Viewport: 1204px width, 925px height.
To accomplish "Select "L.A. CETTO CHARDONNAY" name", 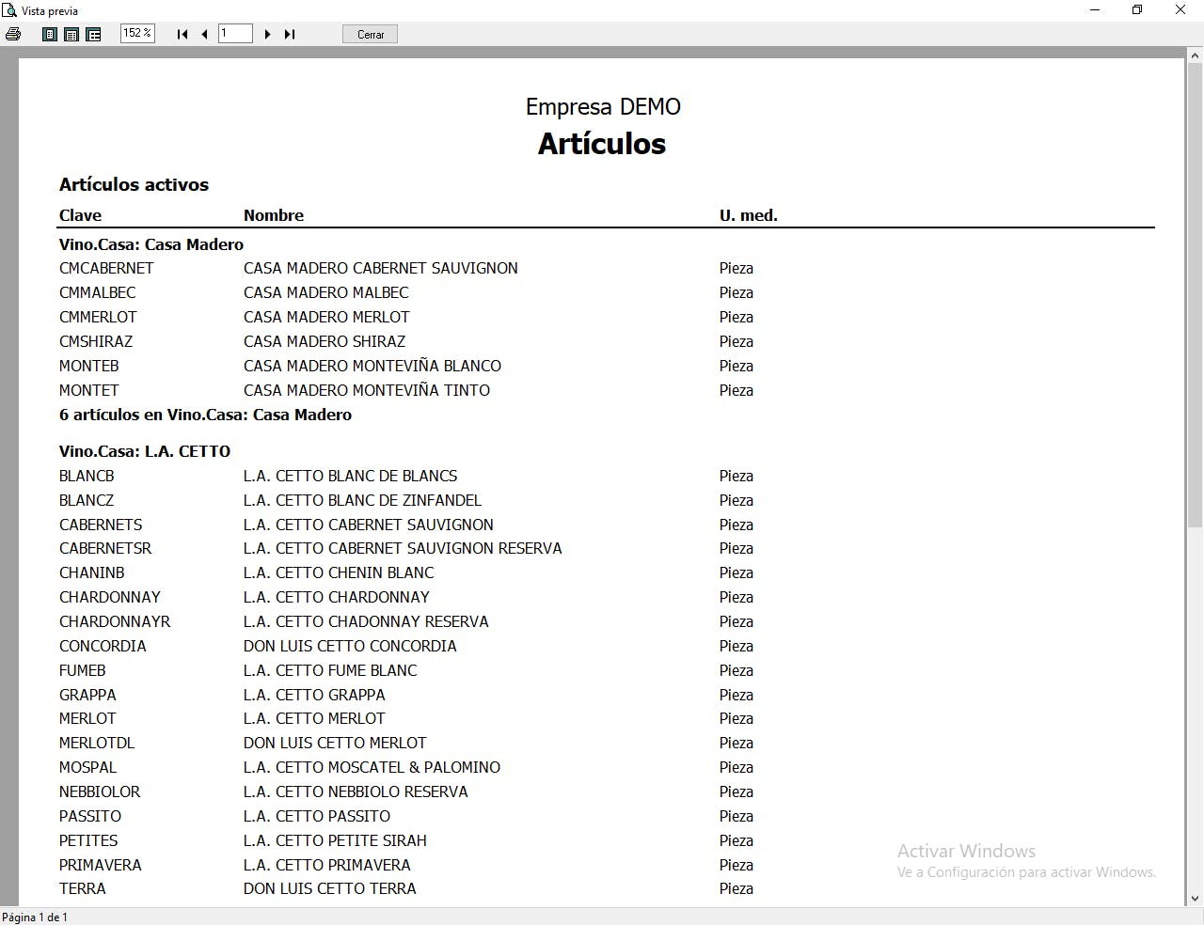I will pyautogui.click(x=337, y=597).
